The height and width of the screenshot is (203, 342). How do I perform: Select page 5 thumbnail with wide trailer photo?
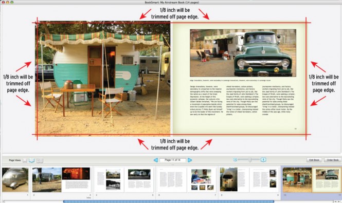[x=139, y=180]
